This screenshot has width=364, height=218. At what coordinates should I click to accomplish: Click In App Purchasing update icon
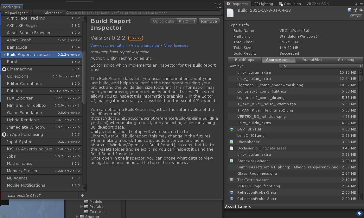point(4,135)
